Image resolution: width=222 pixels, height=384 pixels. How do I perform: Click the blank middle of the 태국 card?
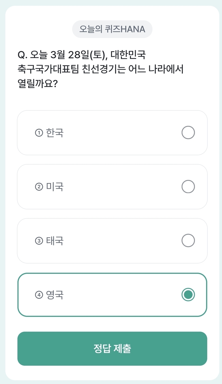(120, 241)
